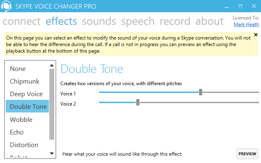The width and height of the screenshot is (261, 163).
Task: Click the Mark Heath license link
Action: pos(246,24)
